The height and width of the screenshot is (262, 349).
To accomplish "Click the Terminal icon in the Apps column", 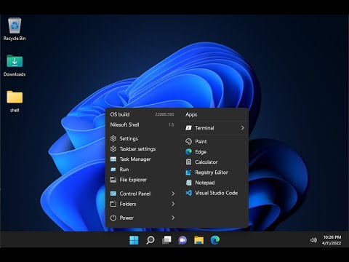I will point(188,128).
